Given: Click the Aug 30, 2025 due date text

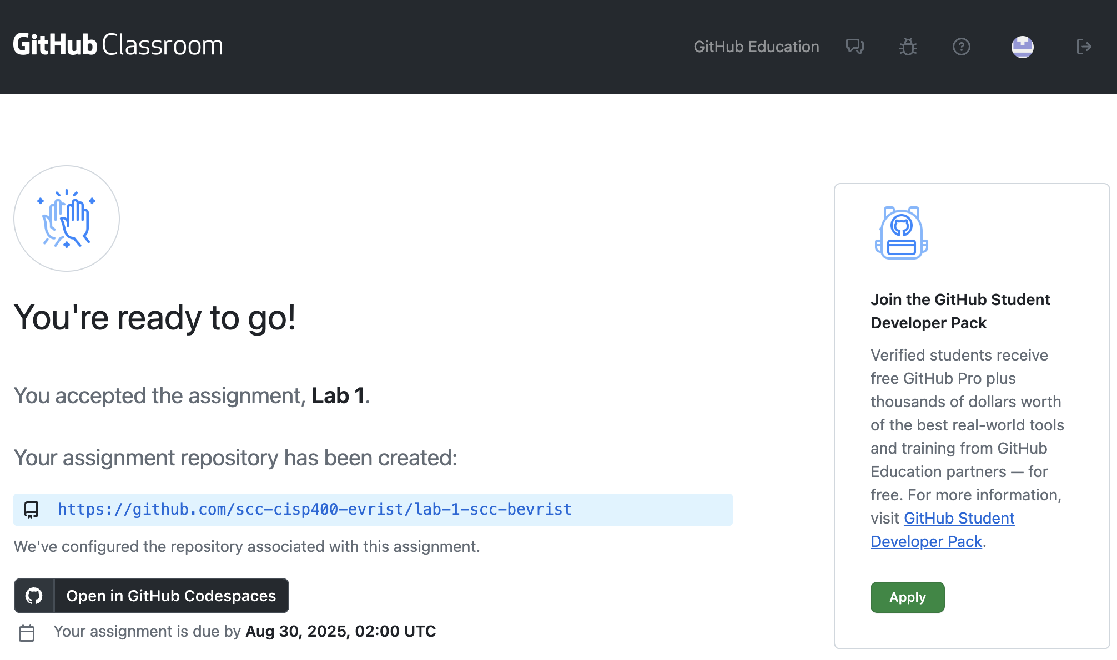Looking at the screenshot, I should coord(340,632).
